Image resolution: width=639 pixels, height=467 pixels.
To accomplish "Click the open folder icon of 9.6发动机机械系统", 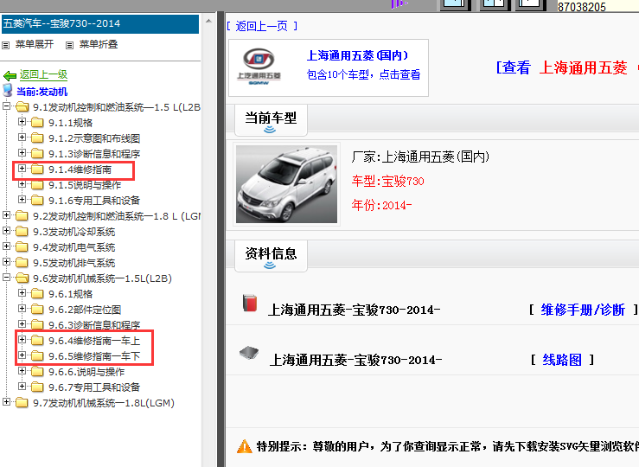I will (x=22, y=278).
